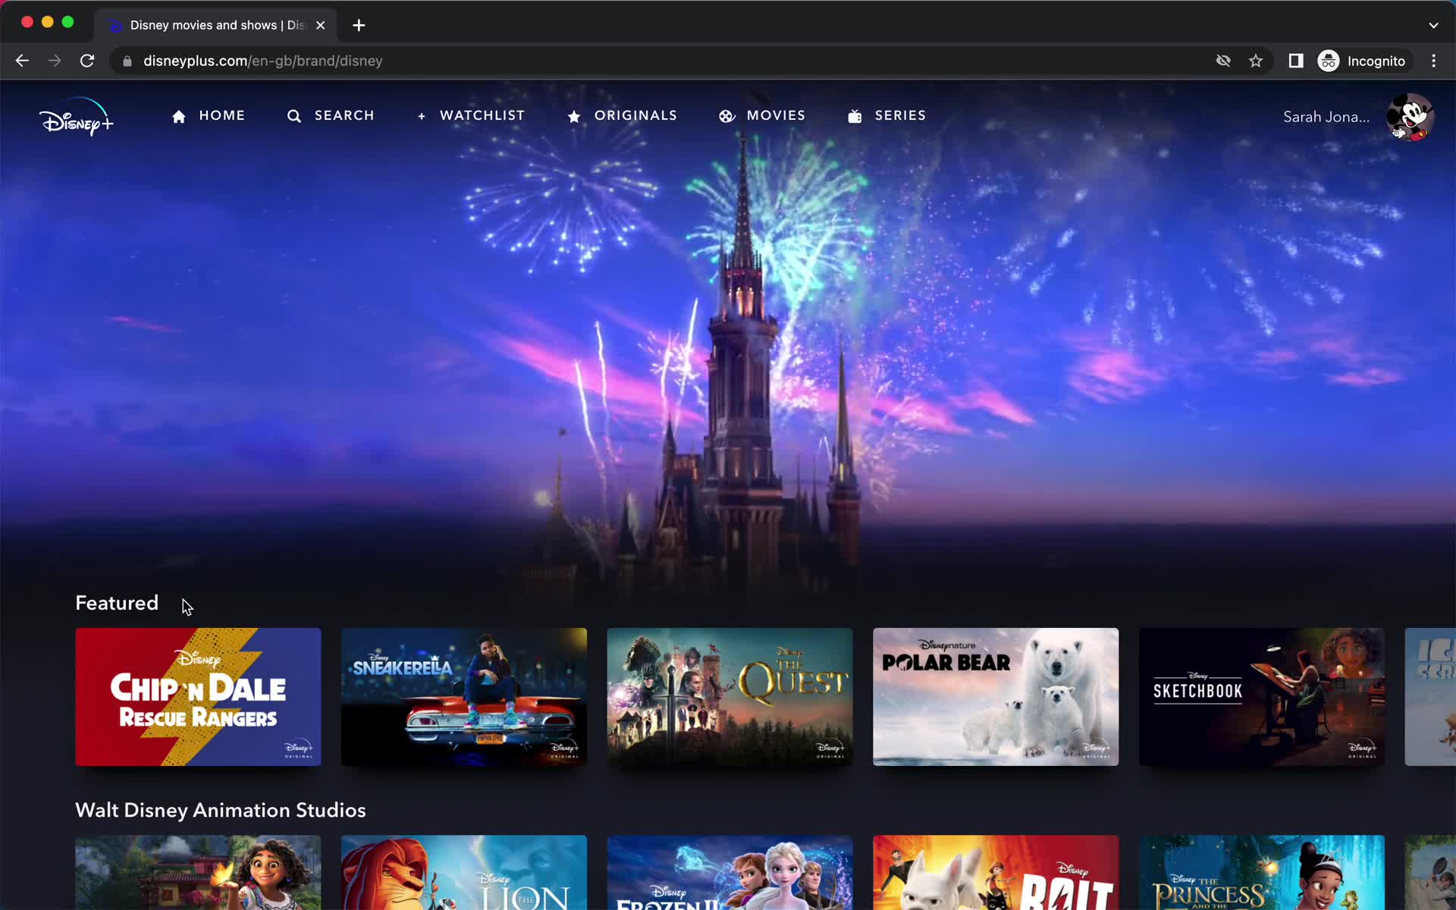Click the Watchlist plus icon
This screenshot has width=1456, height=910.
[422, 116]
